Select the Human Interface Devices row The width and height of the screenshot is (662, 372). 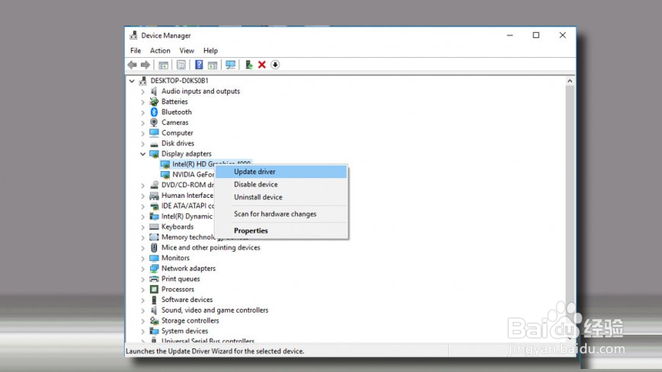point(182,196)
